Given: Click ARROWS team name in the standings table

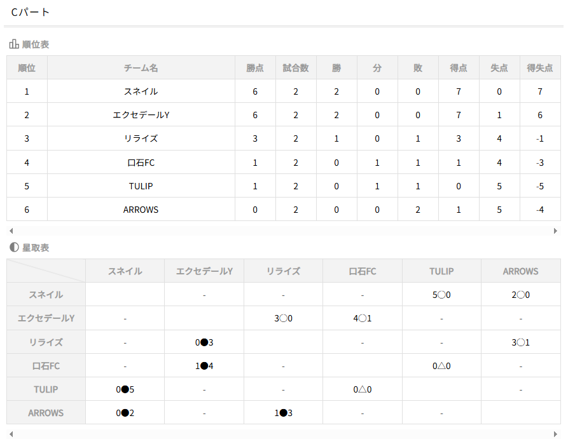Looking at the screenshot, I should coord(141,210).
